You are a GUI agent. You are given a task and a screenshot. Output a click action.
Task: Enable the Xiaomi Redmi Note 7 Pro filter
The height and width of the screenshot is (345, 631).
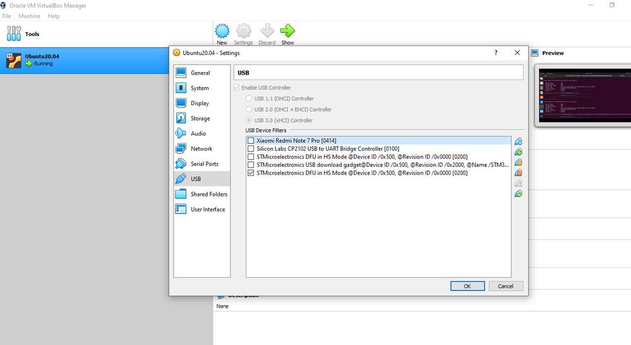(251, 140)
